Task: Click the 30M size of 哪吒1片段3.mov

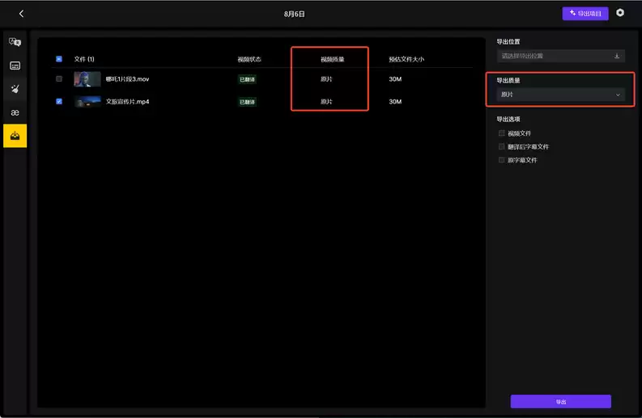Action: point(395,79)
